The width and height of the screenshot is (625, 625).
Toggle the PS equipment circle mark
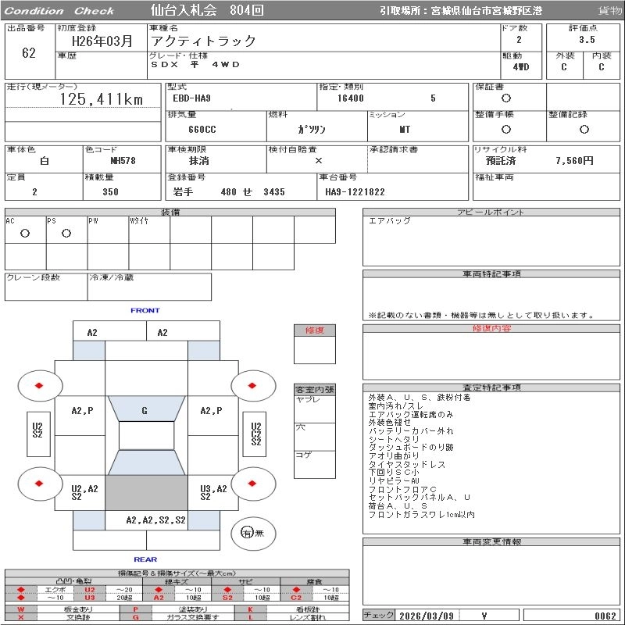[66, 234]
